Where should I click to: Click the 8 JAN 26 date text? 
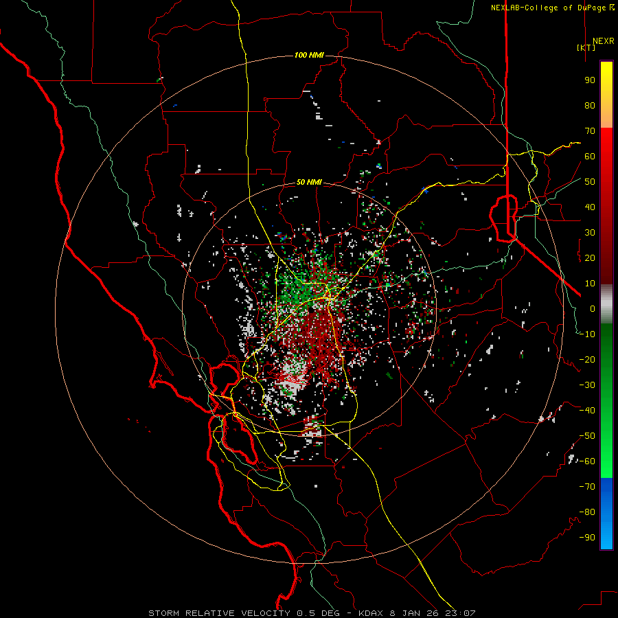(413, 613)
